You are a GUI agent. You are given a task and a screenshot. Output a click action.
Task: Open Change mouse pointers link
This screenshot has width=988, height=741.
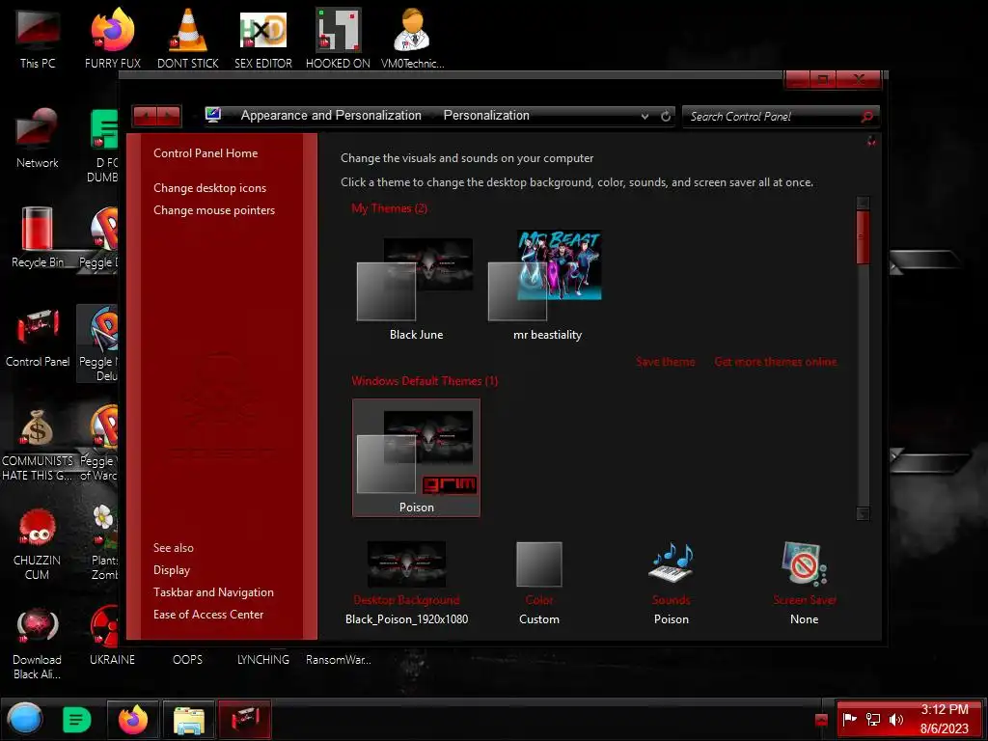214,209
